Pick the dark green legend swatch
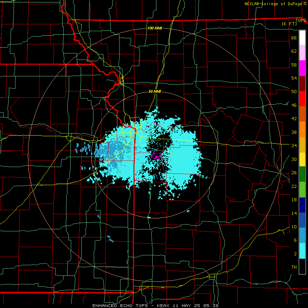Viewport: 308px width, 308px height. pyautogui.click(x=302, y=174)
